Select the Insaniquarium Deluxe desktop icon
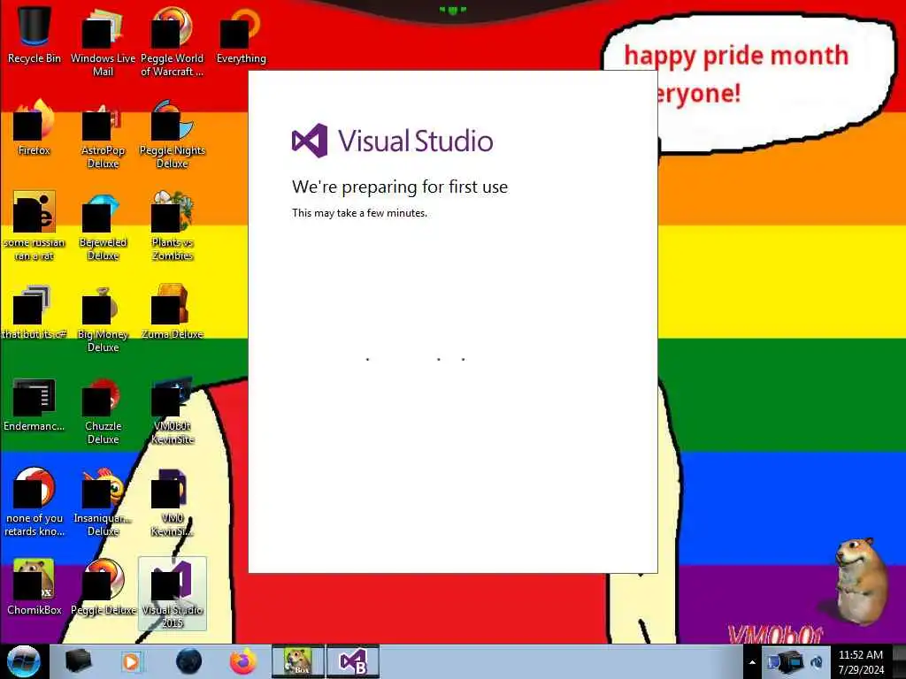The image size is (906, 679). [x=103, y=502]
